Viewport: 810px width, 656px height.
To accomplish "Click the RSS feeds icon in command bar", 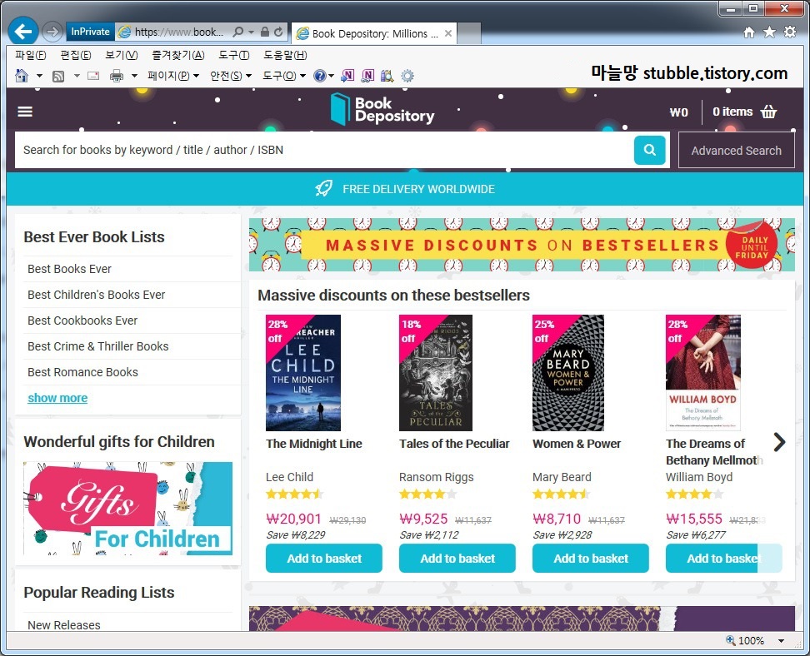I will tap(58, 77).
